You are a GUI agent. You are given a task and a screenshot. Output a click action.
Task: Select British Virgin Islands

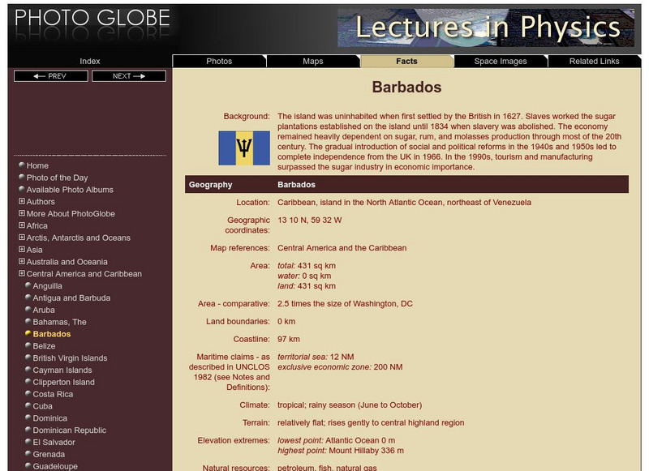[70, 358]
